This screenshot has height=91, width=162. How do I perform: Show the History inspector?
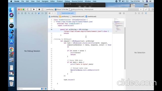[139, 13]
